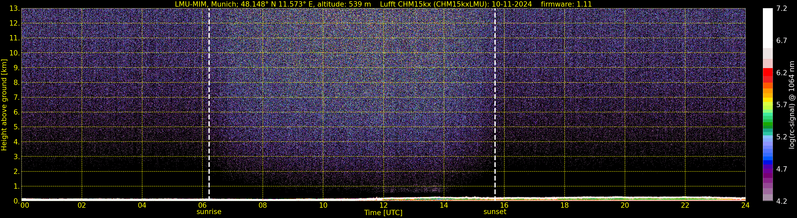This screenshot has width=797, height=218.
Task: Click the colorbar value '4.7'
Action: (x=782, y=169)
